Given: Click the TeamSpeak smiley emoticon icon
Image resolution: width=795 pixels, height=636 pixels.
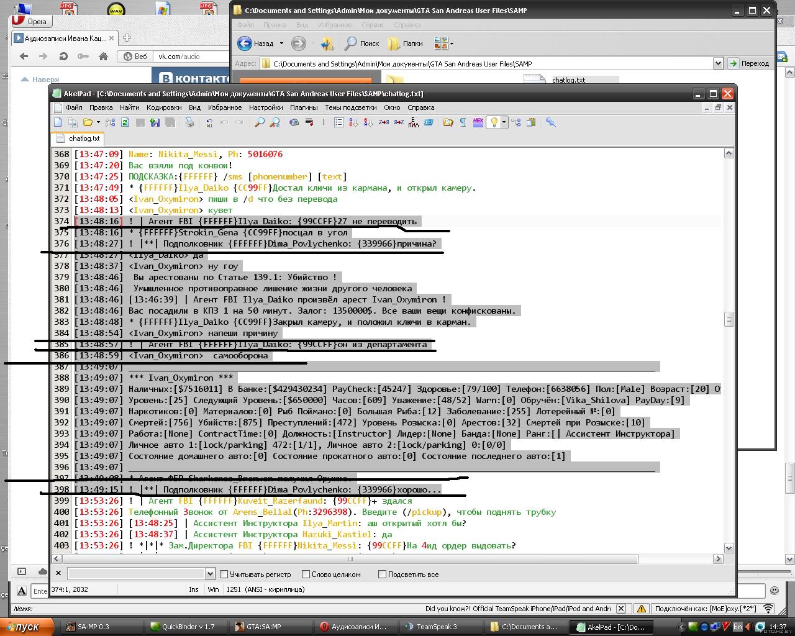Looking at the screenshot, I should tap(775, 591).
